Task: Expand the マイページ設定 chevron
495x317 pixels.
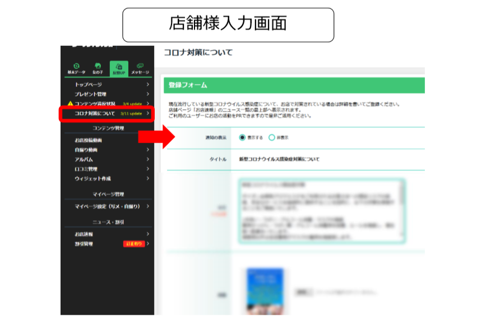Action: [148, 206]
